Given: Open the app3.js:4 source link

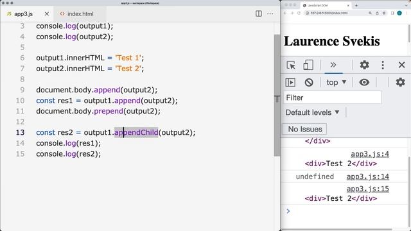Looking at the screenshot, I should [370, 154].
